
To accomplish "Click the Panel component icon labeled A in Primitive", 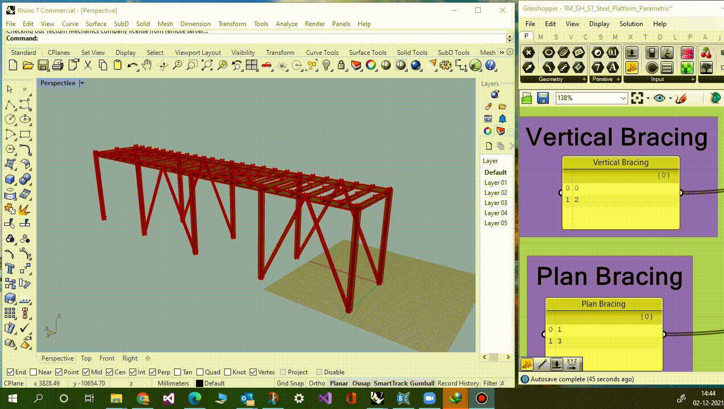I will coord(612,67).
